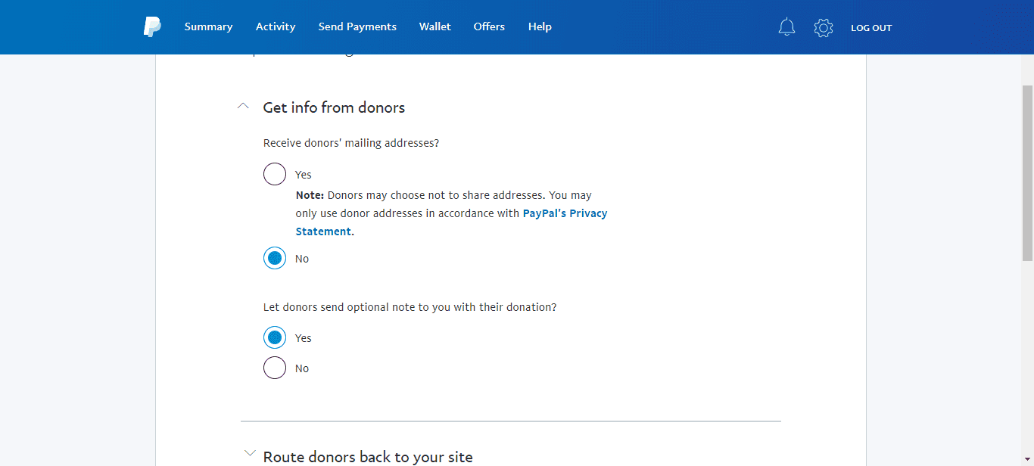Collapse the Get info from donors section

[x=243, y=107]
